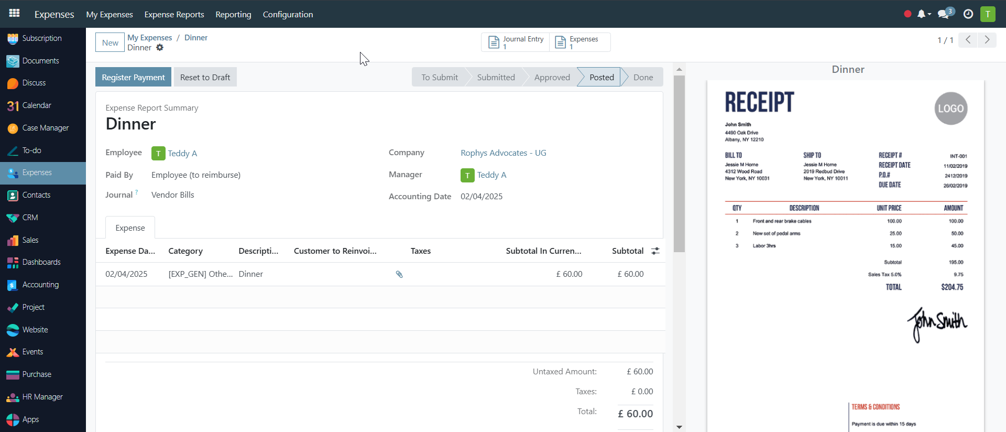Image resolution: width=1006 pixels, height=432 pixels.
Task: Click the receipt attachment preview image
Action: [x=845, y=256]
